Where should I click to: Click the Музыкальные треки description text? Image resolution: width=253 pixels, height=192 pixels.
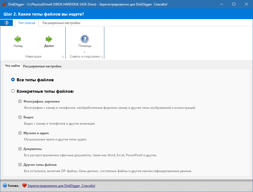[55, 139]
